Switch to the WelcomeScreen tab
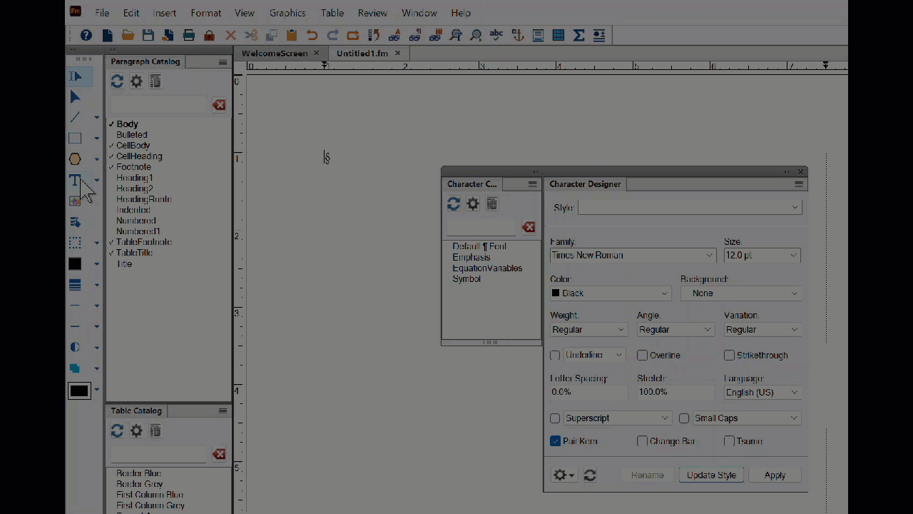 [275, 54]
